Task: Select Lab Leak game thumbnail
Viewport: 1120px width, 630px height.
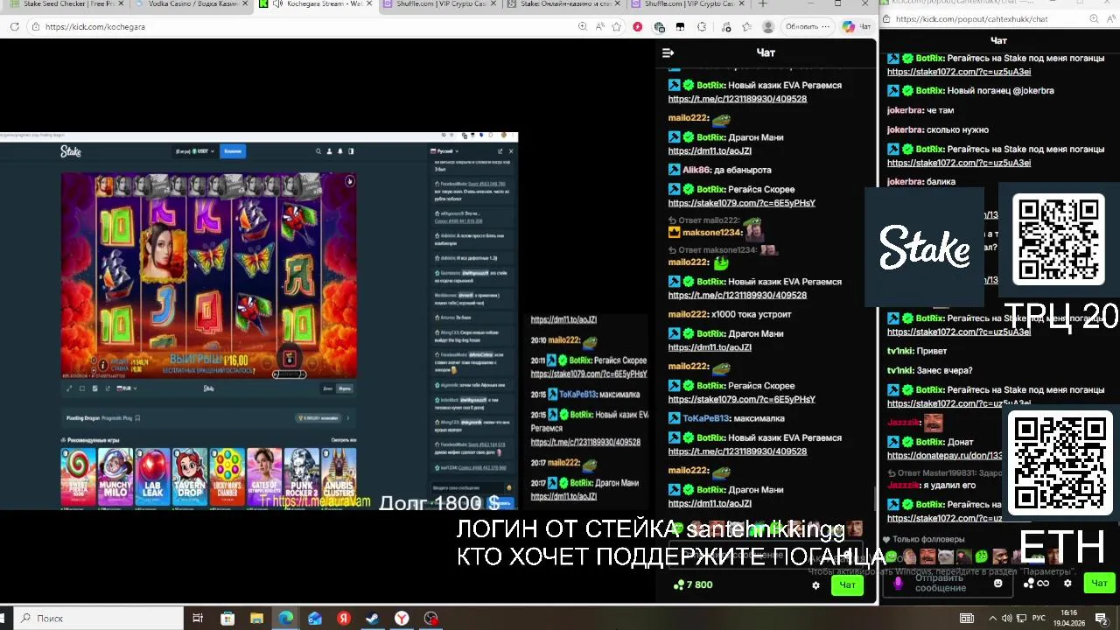Action: click(152, 477)
